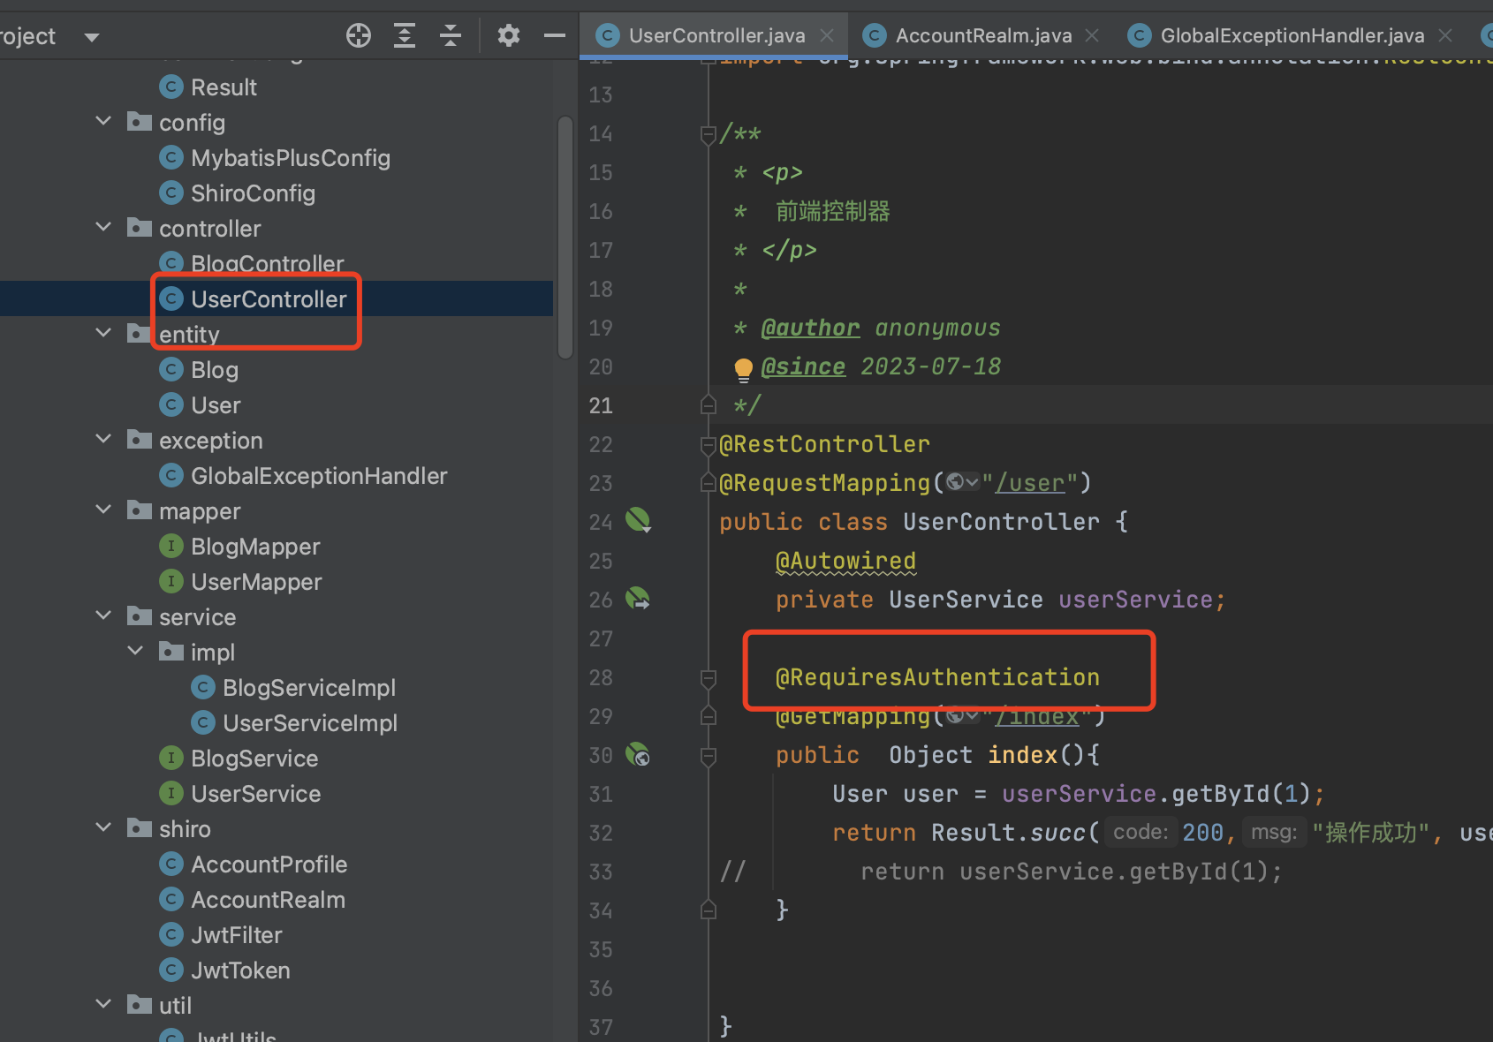1493x1042 pixels.
Task: Click the web endpoint gutter icon line 30
Action: click(638, 755)
